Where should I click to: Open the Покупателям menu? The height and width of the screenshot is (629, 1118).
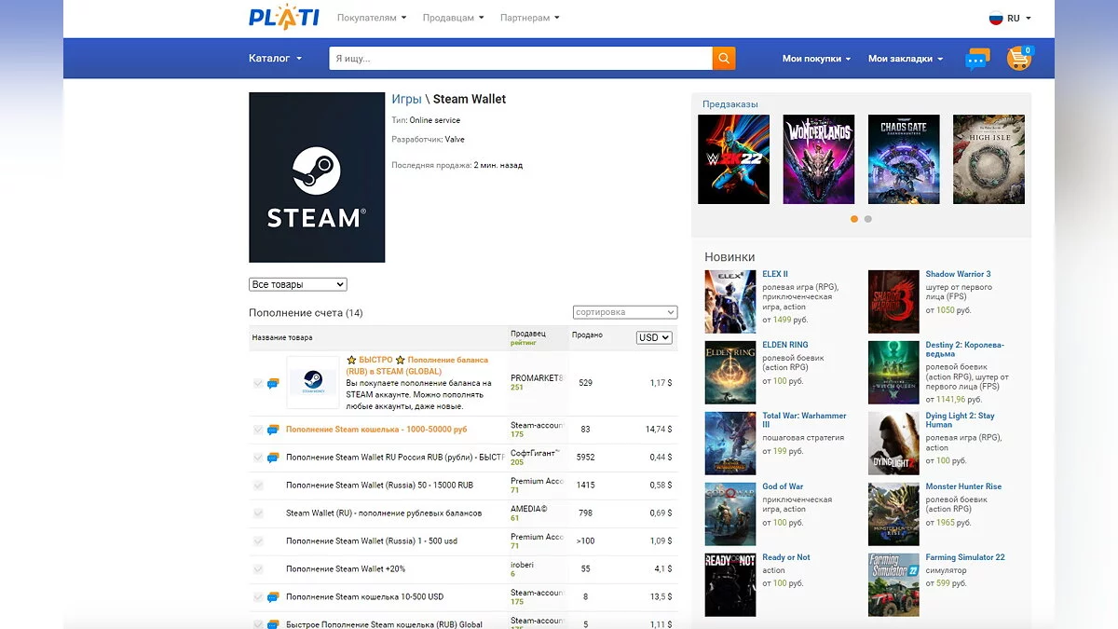pos(371,18)
